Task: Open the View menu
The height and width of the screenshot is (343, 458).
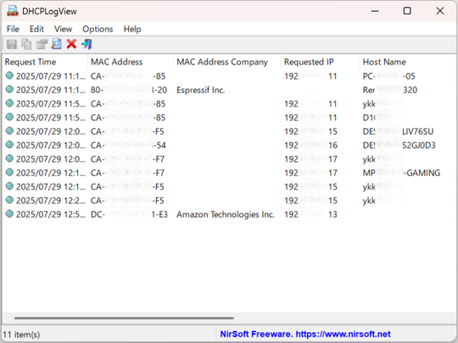Action: 63,29
